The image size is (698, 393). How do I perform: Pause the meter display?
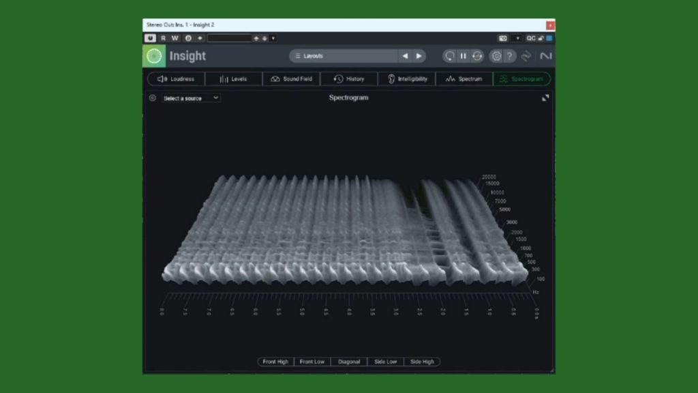[463, 56]
